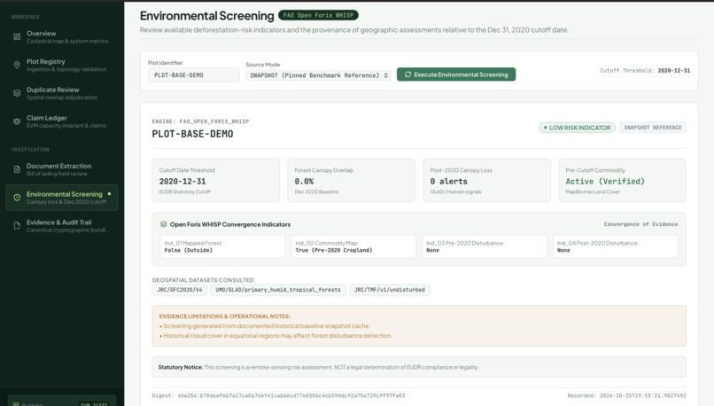Select the Pre-Cutoff Commodity card
The width and height of the screenshot is (714, 406).
(622, 181)
